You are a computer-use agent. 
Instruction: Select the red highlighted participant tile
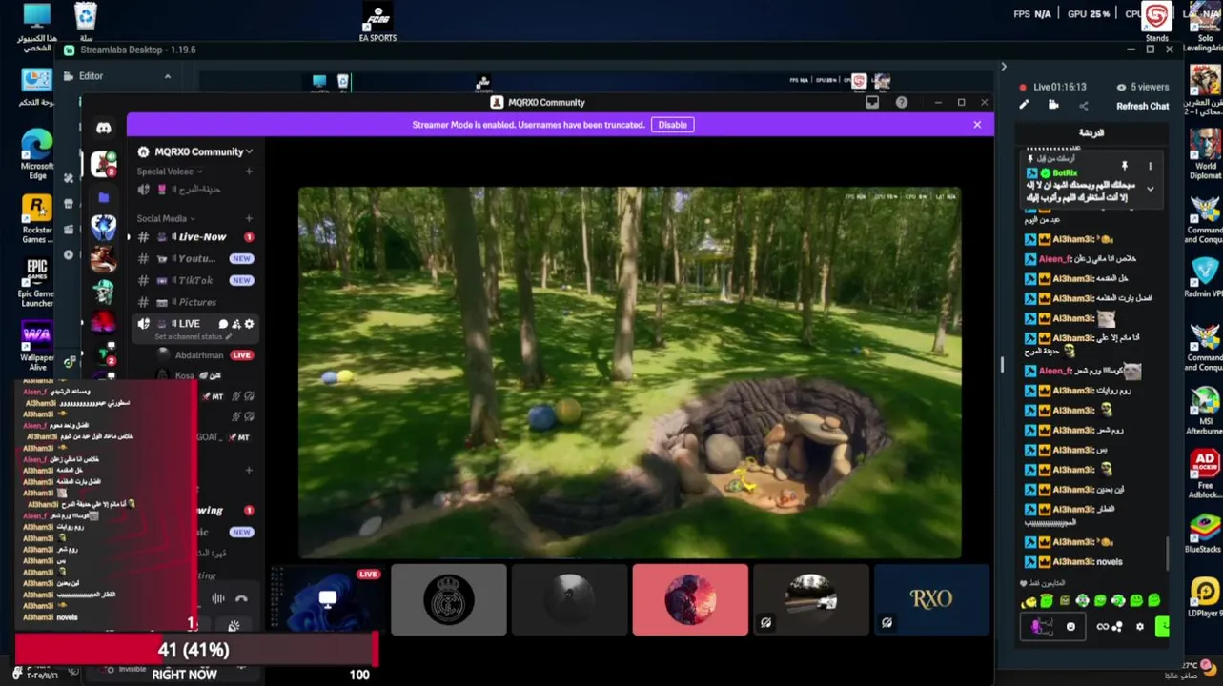coord(690,599)
